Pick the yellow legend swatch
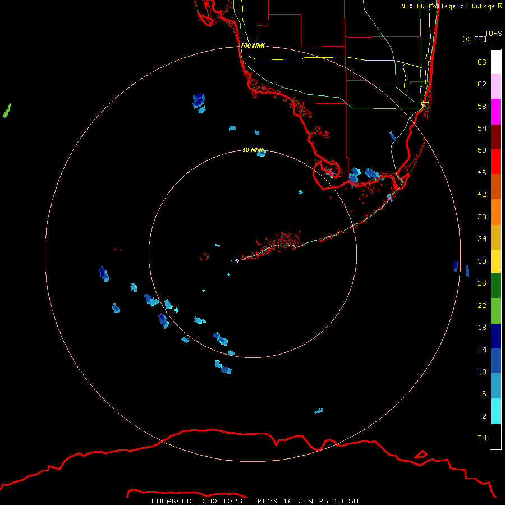505x505 pixels. tap(495, 261)
